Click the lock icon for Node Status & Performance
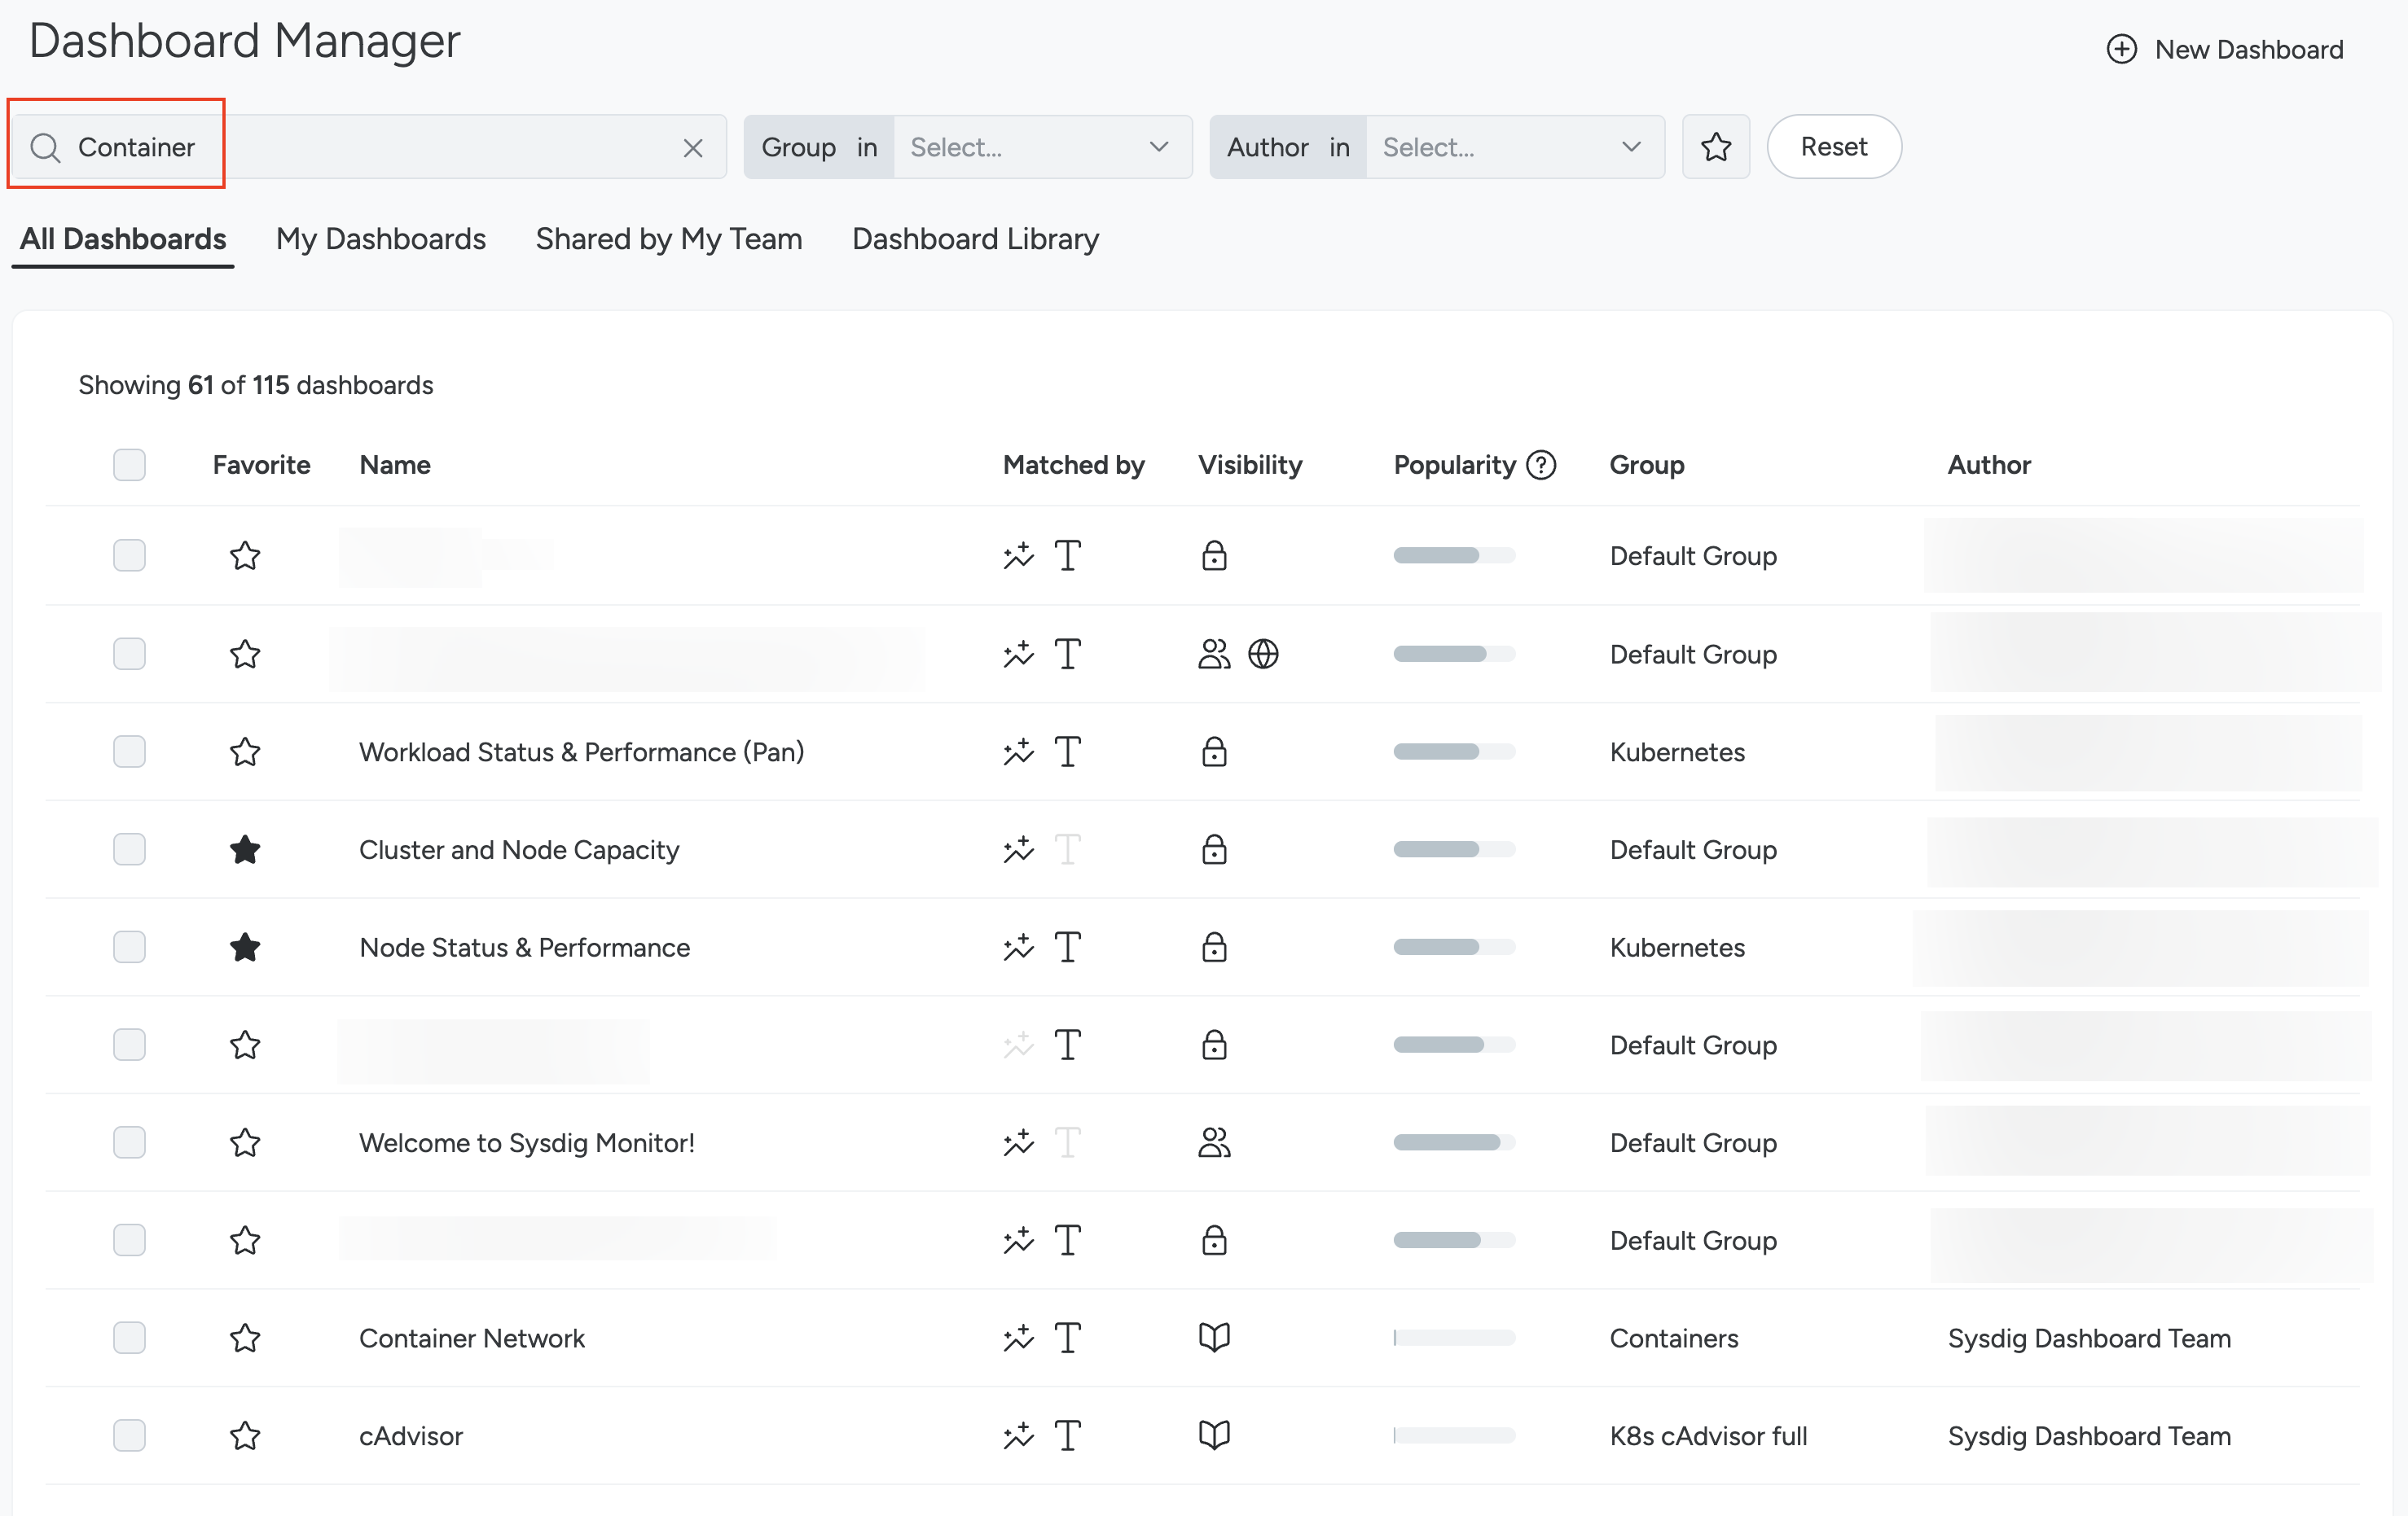This screenshot has height=1516, width=2408. tap(1214, 948)
